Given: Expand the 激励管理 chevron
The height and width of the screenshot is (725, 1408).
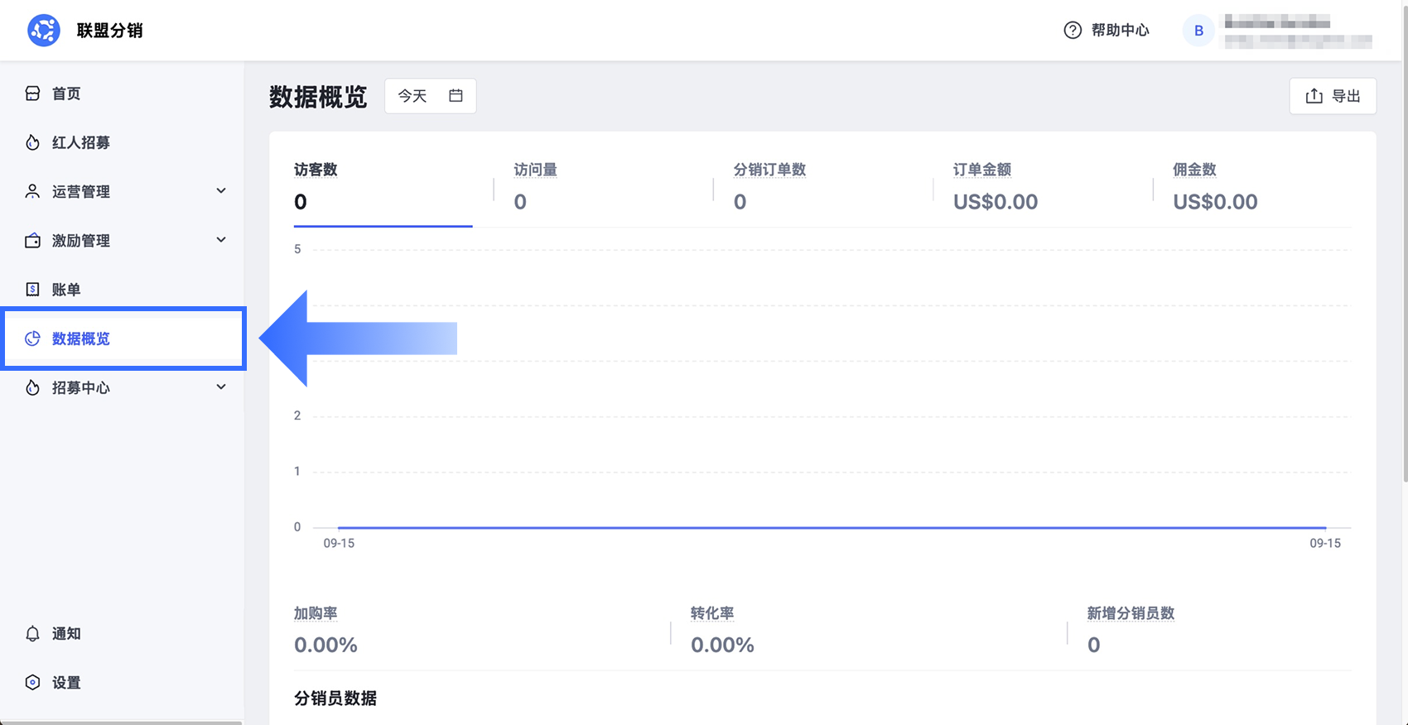Looking at the screenshot, I should (221, 240).
